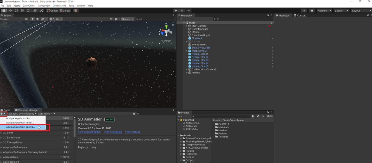The height and width of the screenshot is (163, 372).
Task: Open Unity cloud services icon
Action: pos(312,11)
